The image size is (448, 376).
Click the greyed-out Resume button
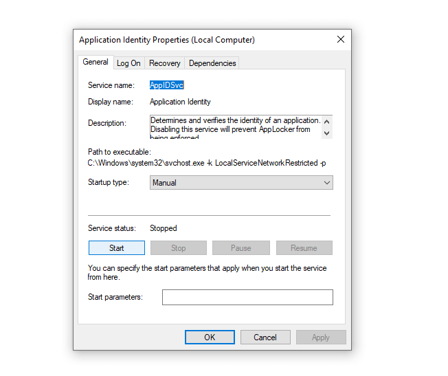click(304, 248)
